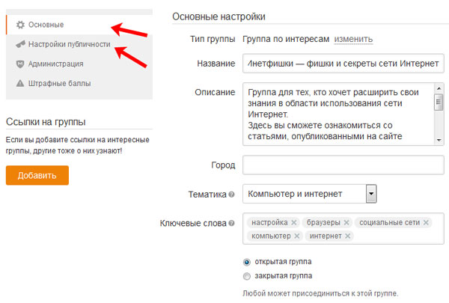Click the Описание scrollbar thumb
Screen dimensions: 449x303
[x=439, y=102]
